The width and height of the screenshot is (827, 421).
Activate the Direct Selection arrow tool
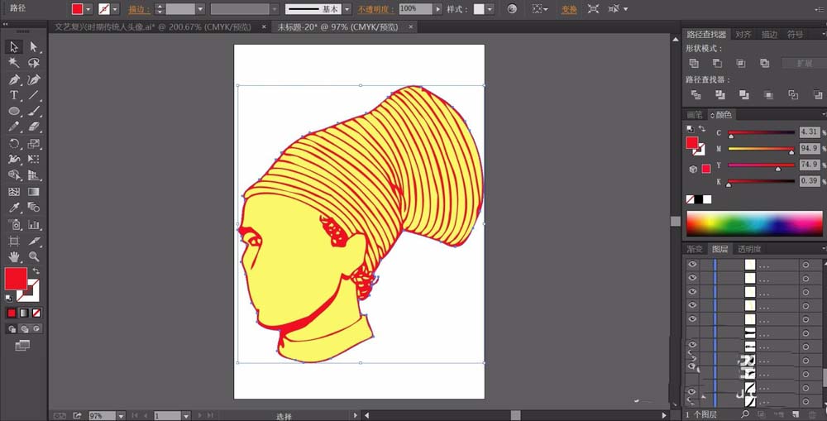34,47
